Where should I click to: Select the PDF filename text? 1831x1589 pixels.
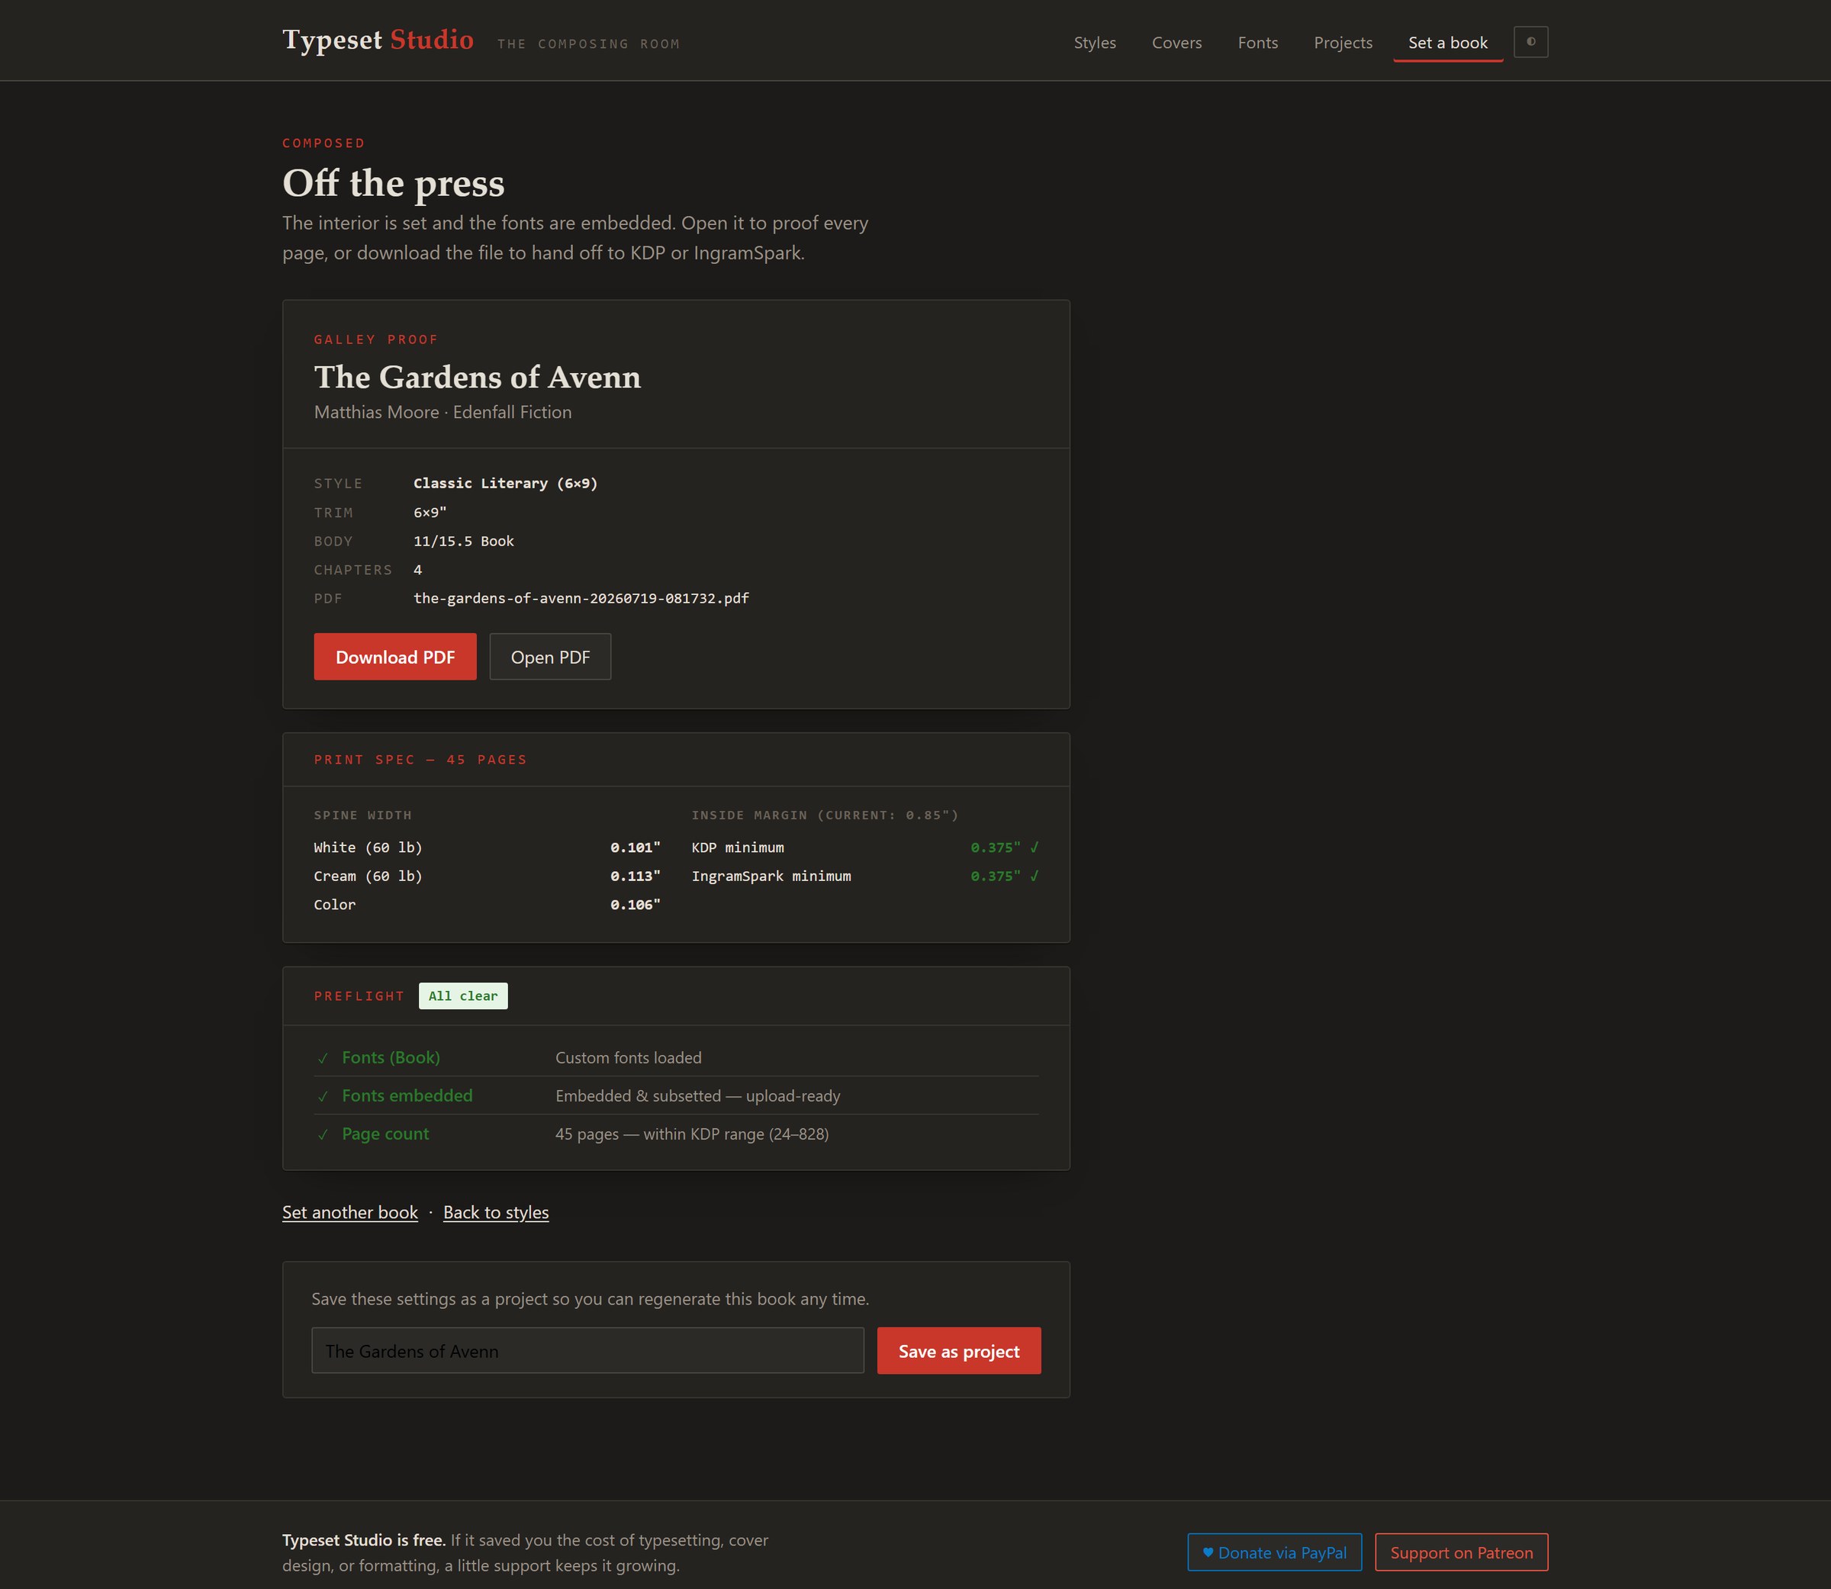pos(581,599)
